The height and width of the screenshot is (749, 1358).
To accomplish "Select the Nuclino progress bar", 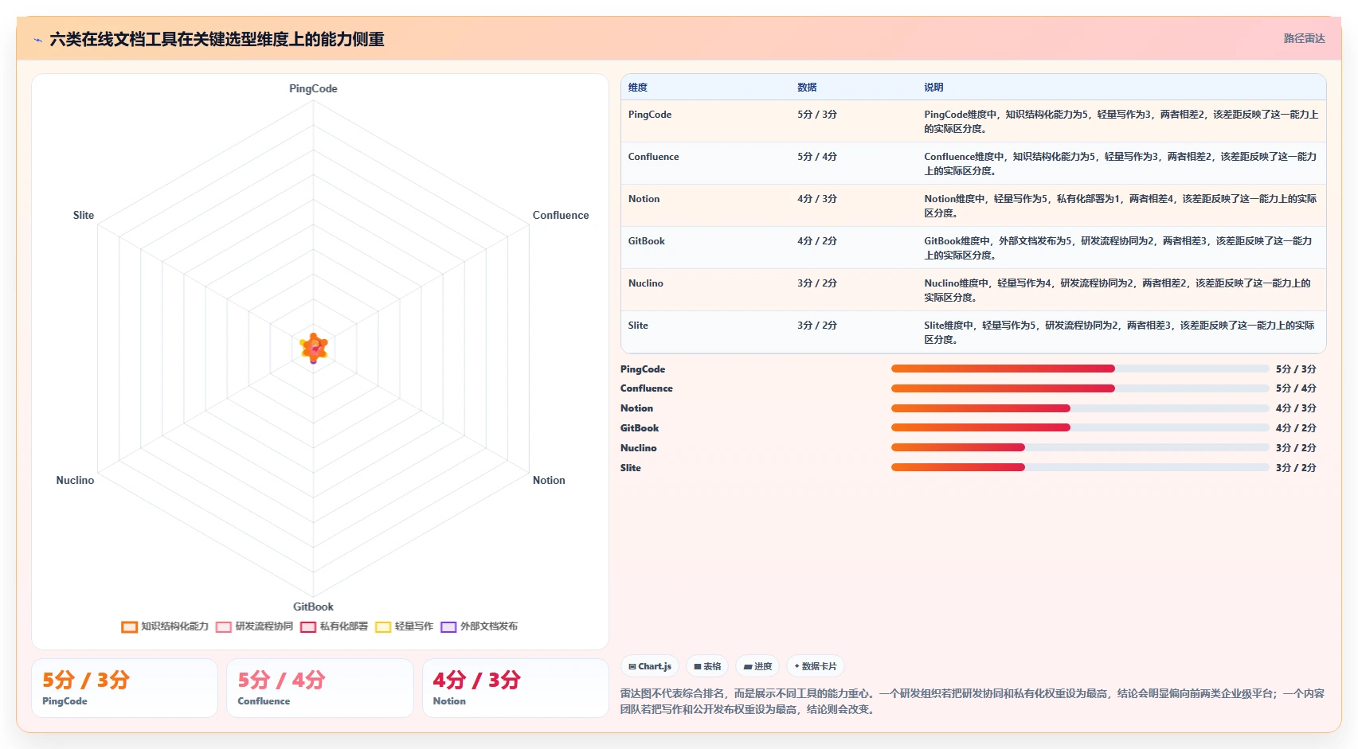I will (x=1080, y=447).
